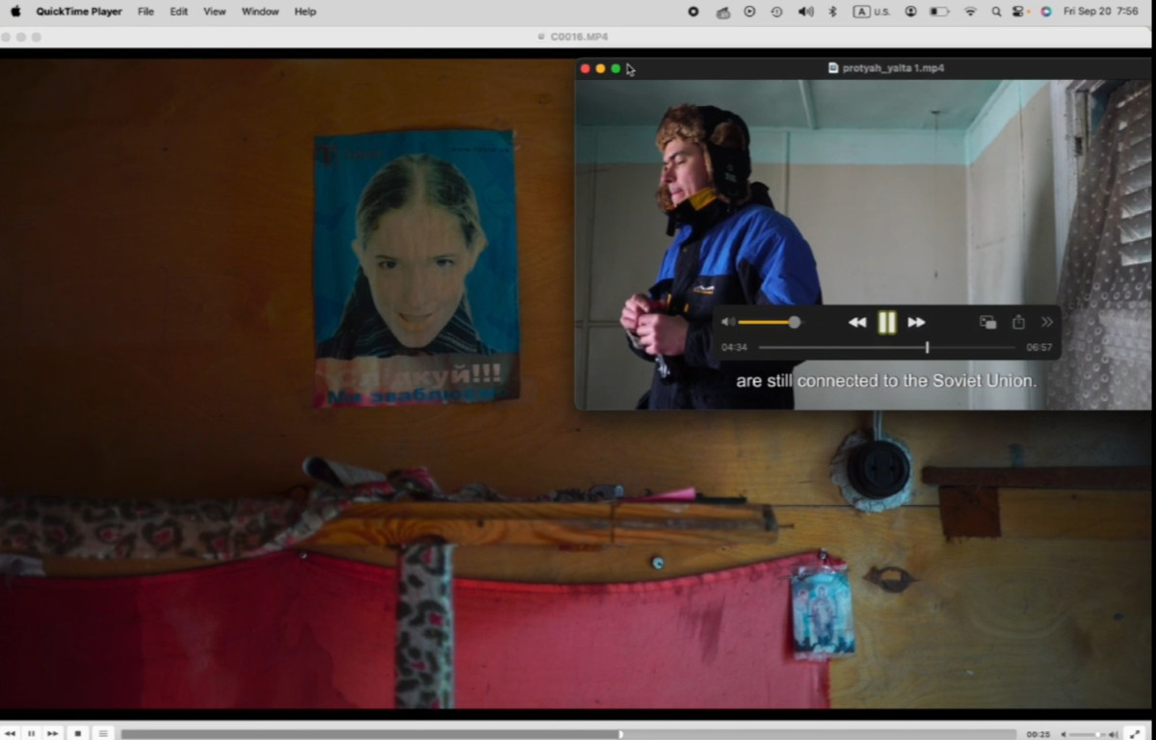Image resolution: width=1156 pixels, height=740 pixels.
Task: Open the Window menu
Action: [x=260, y=12]
